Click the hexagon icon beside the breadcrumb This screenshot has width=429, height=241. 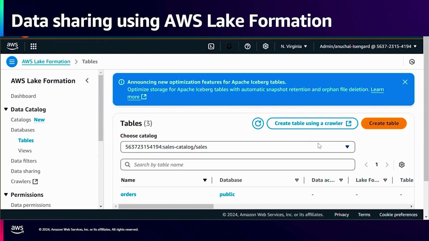tap(412, 62)
